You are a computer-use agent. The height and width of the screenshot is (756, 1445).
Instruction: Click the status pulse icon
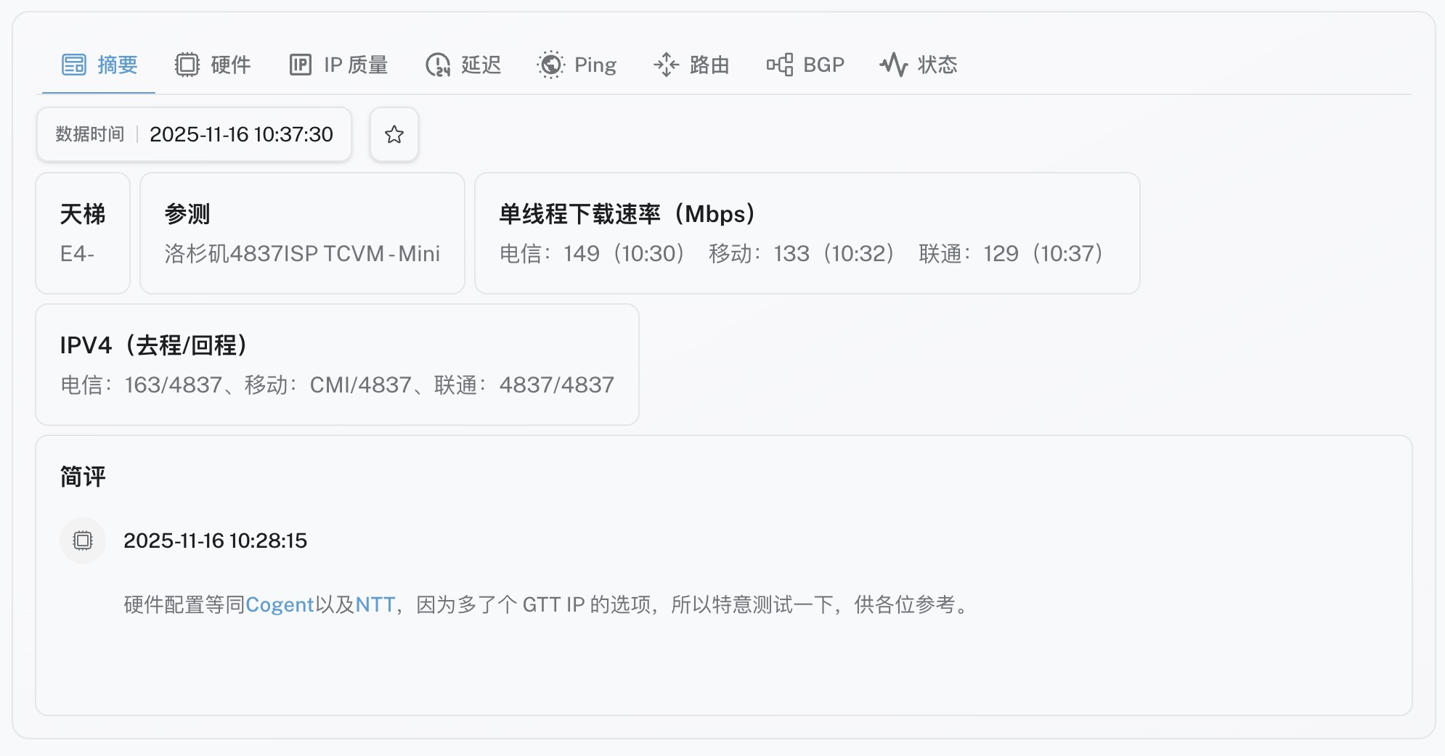click(x=893, y=65)
